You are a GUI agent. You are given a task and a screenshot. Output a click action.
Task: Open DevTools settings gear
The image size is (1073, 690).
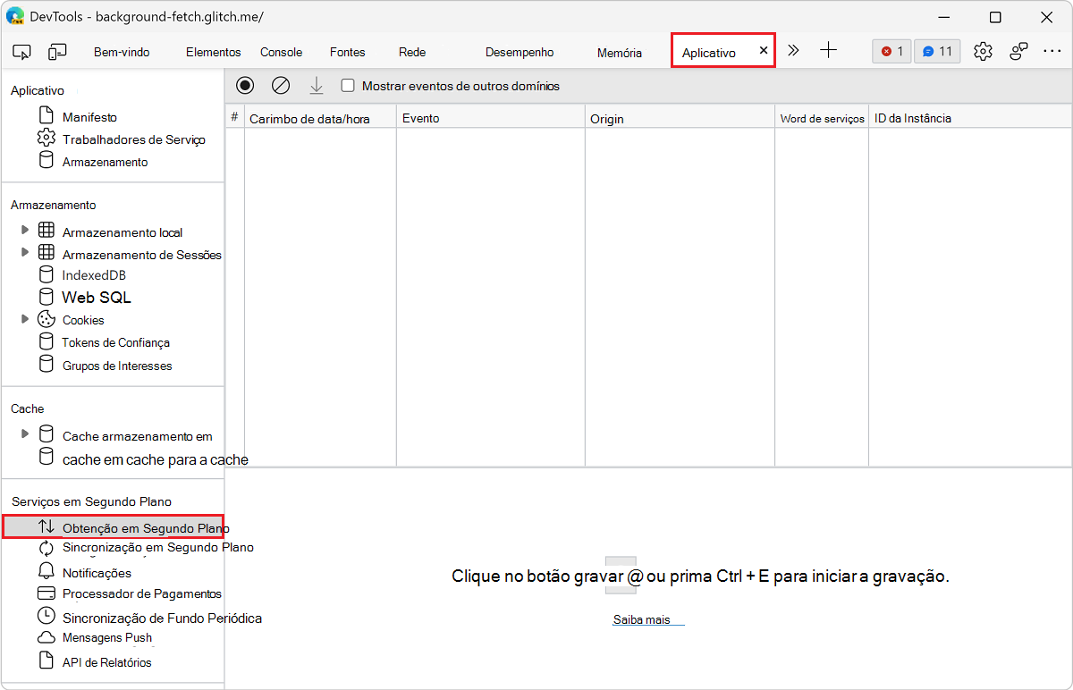pos(983,52)
